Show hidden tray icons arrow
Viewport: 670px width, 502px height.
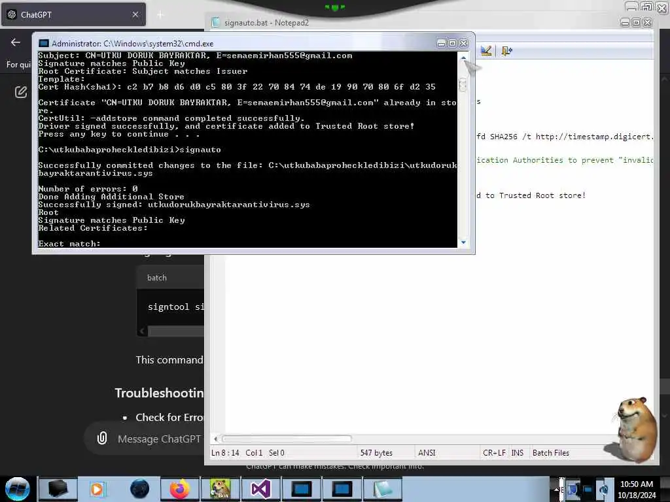(x=556, y=489)
